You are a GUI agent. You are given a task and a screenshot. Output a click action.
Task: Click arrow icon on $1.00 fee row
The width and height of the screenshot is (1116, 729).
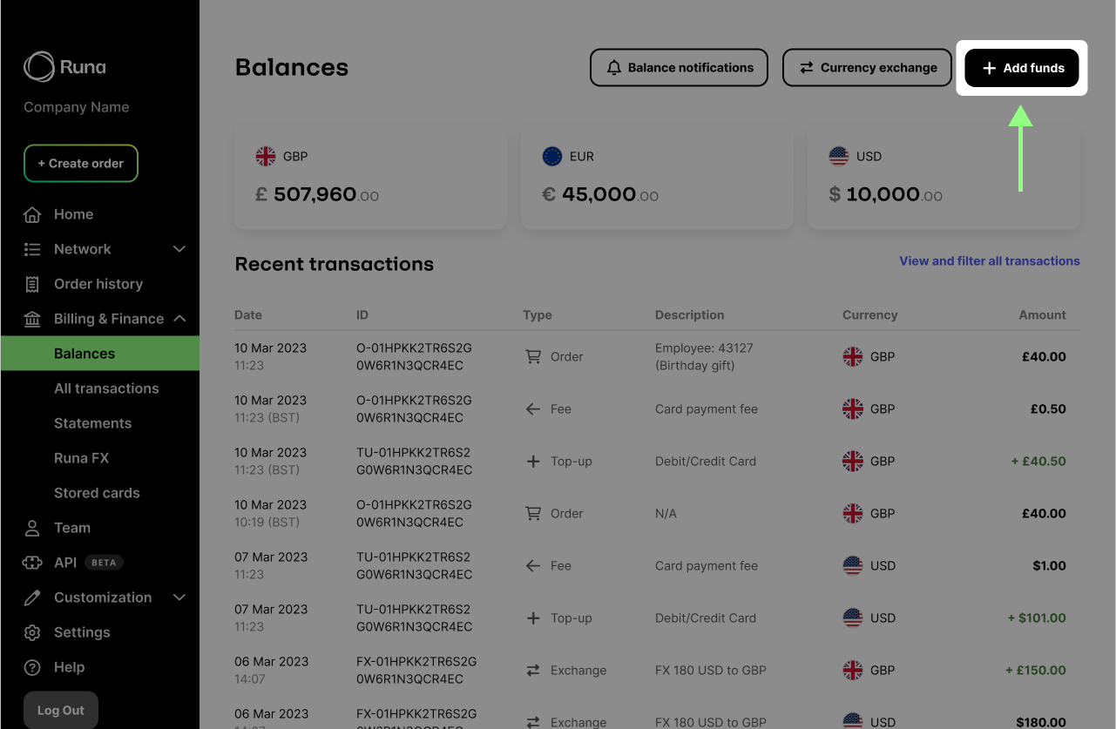[x=533, y=565]
